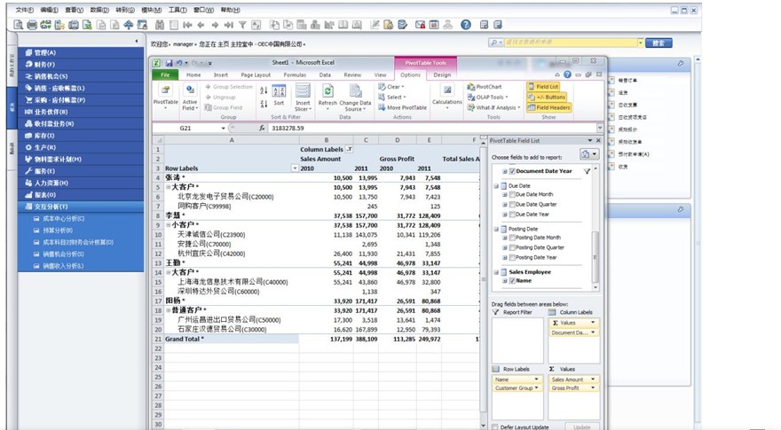This screenshot has width=781, height=430.
Task: Open the OLAP Tools dropdown
Action: pos(487,97)
